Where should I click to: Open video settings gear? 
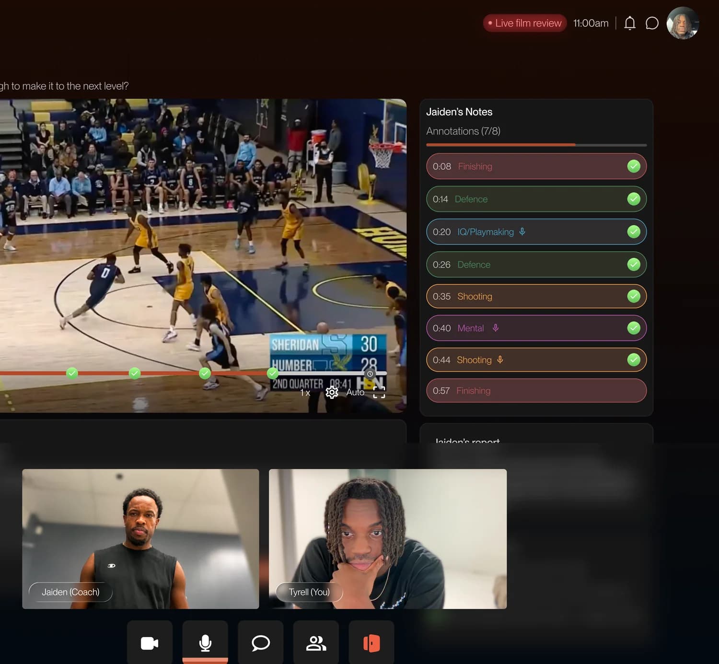(332, 393)
